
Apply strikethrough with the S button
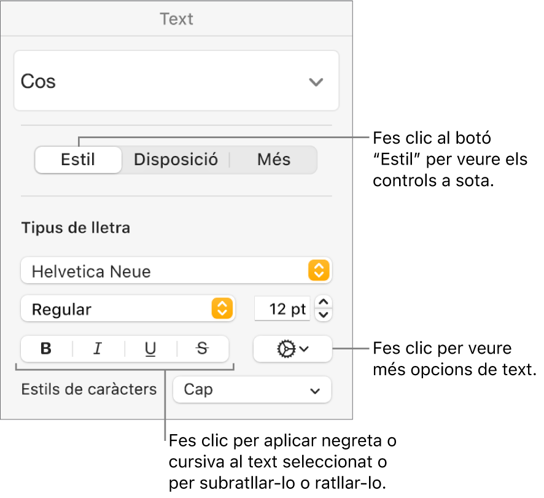point(203,349)
